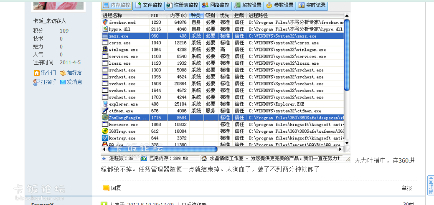Open the 串个门 link
434x205 pixels.
point(48,73)
